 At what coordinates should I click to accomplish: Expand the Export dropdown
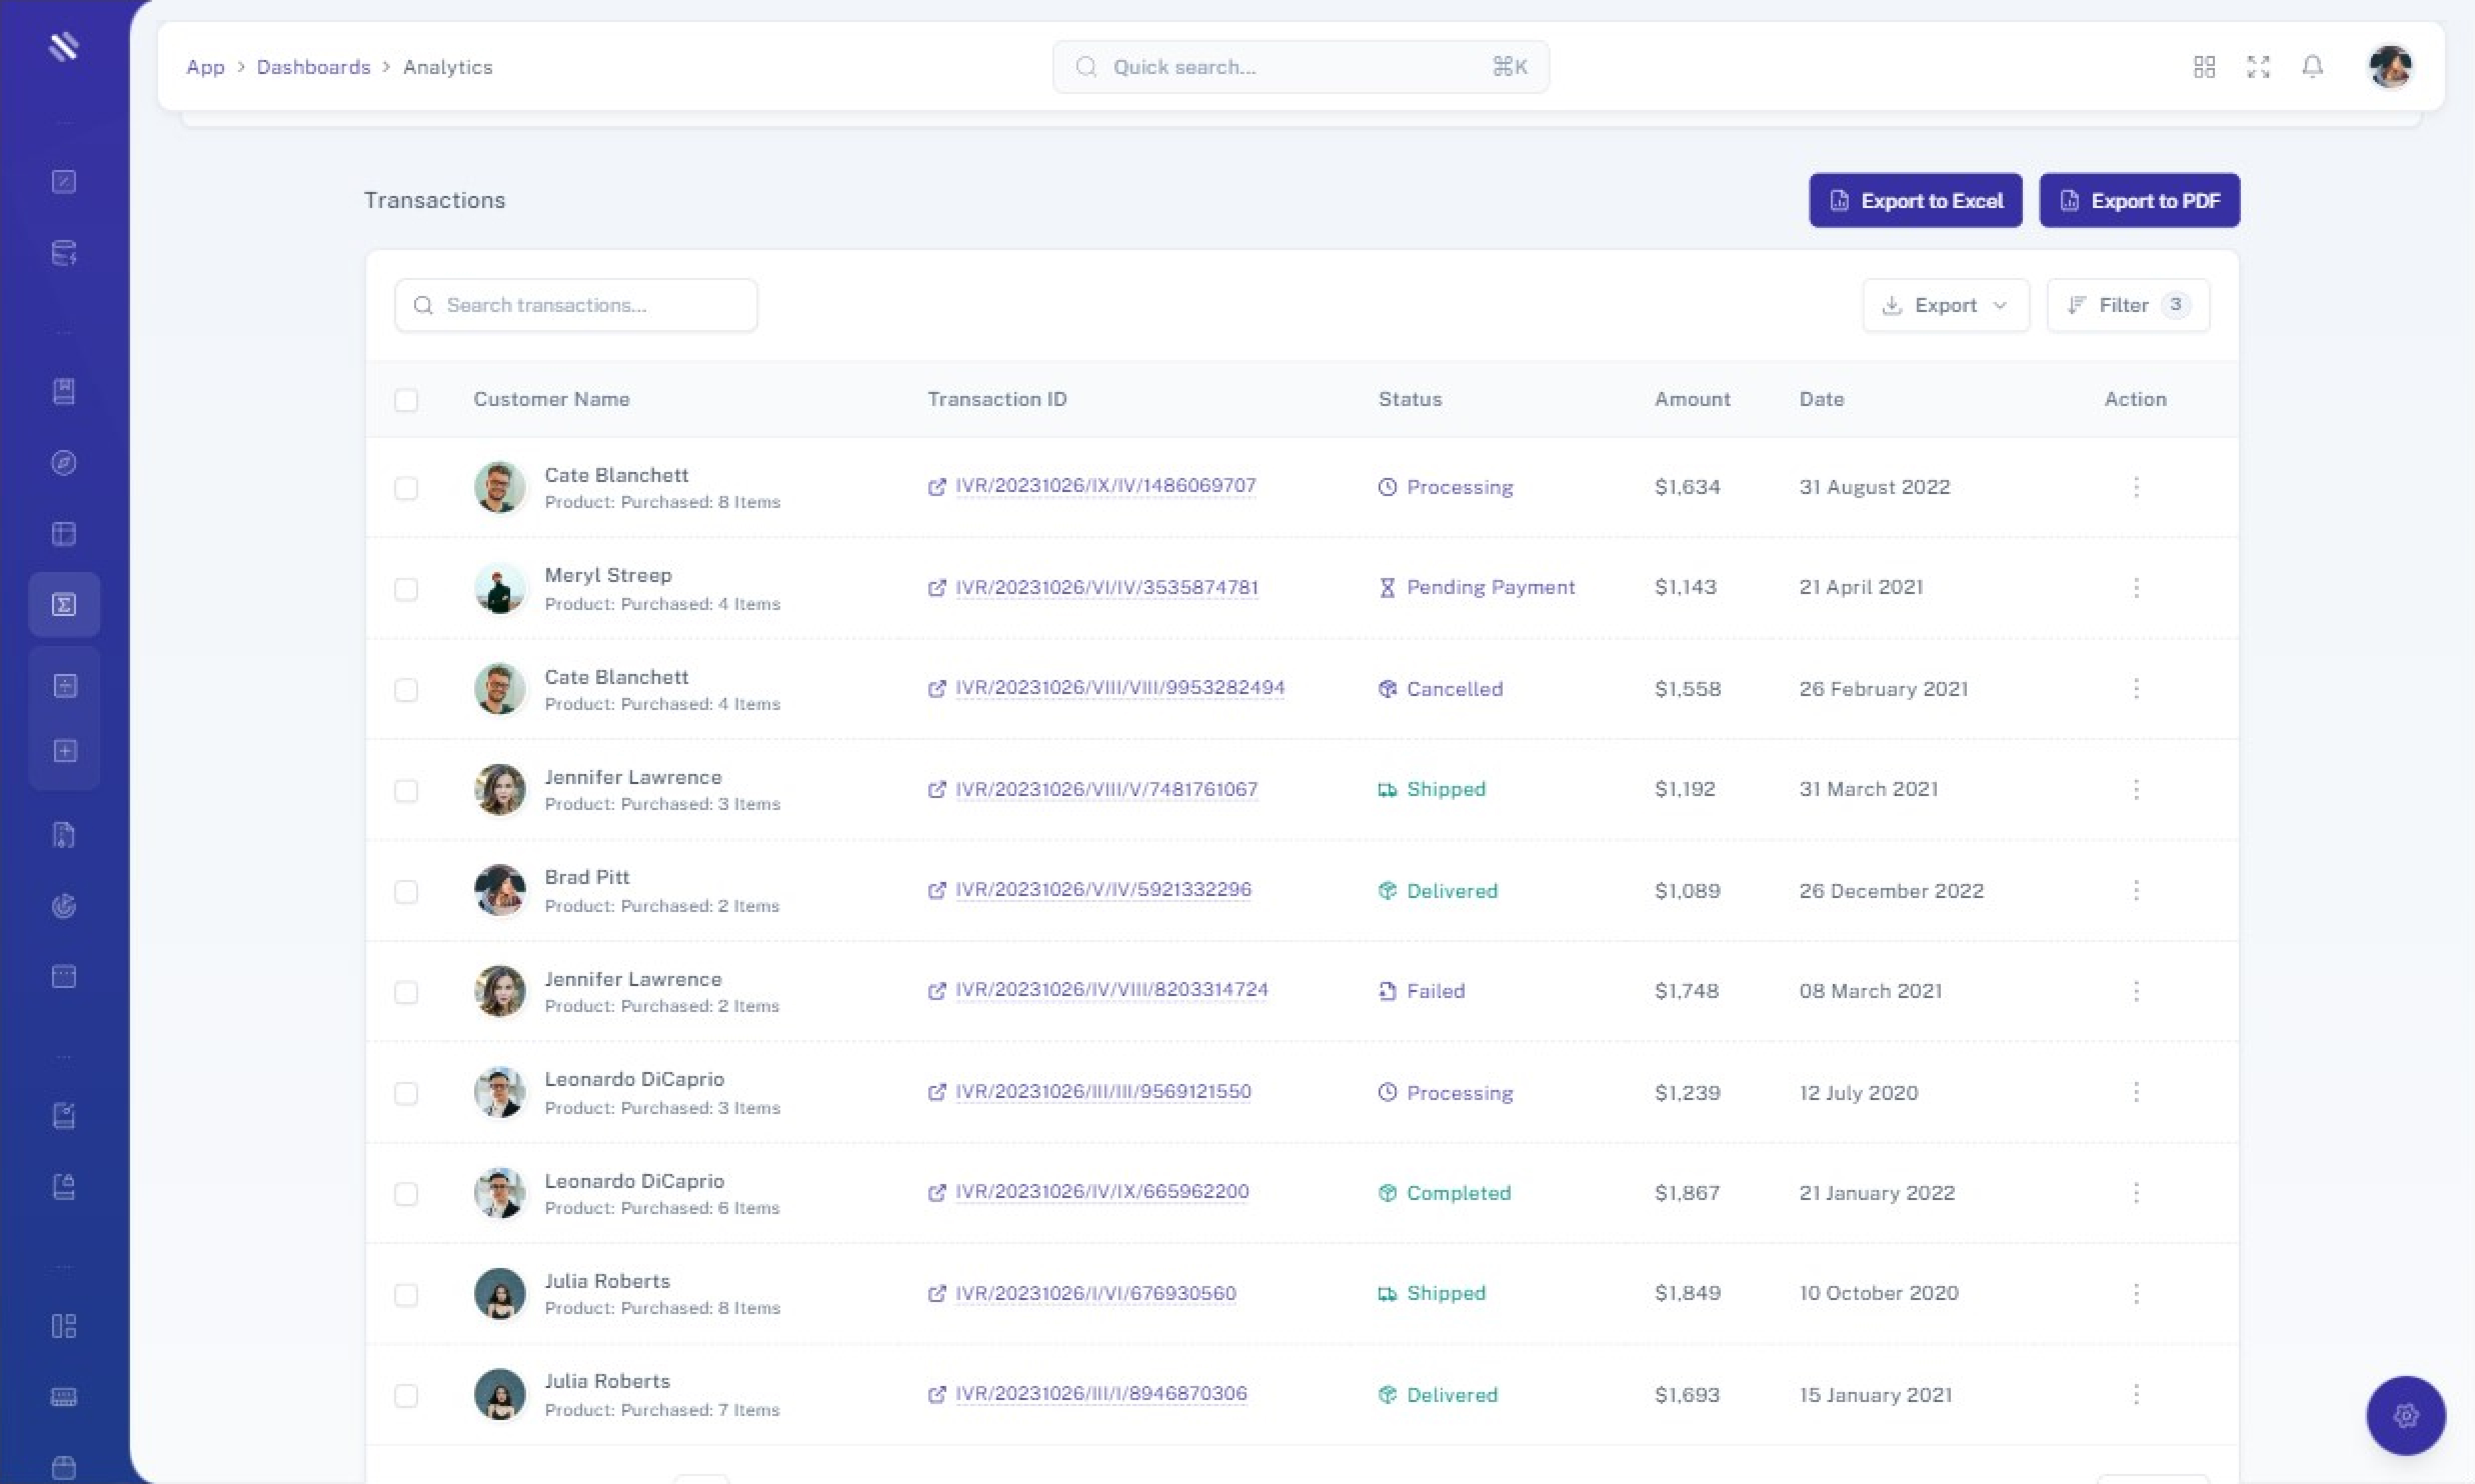coord(1945,305)
